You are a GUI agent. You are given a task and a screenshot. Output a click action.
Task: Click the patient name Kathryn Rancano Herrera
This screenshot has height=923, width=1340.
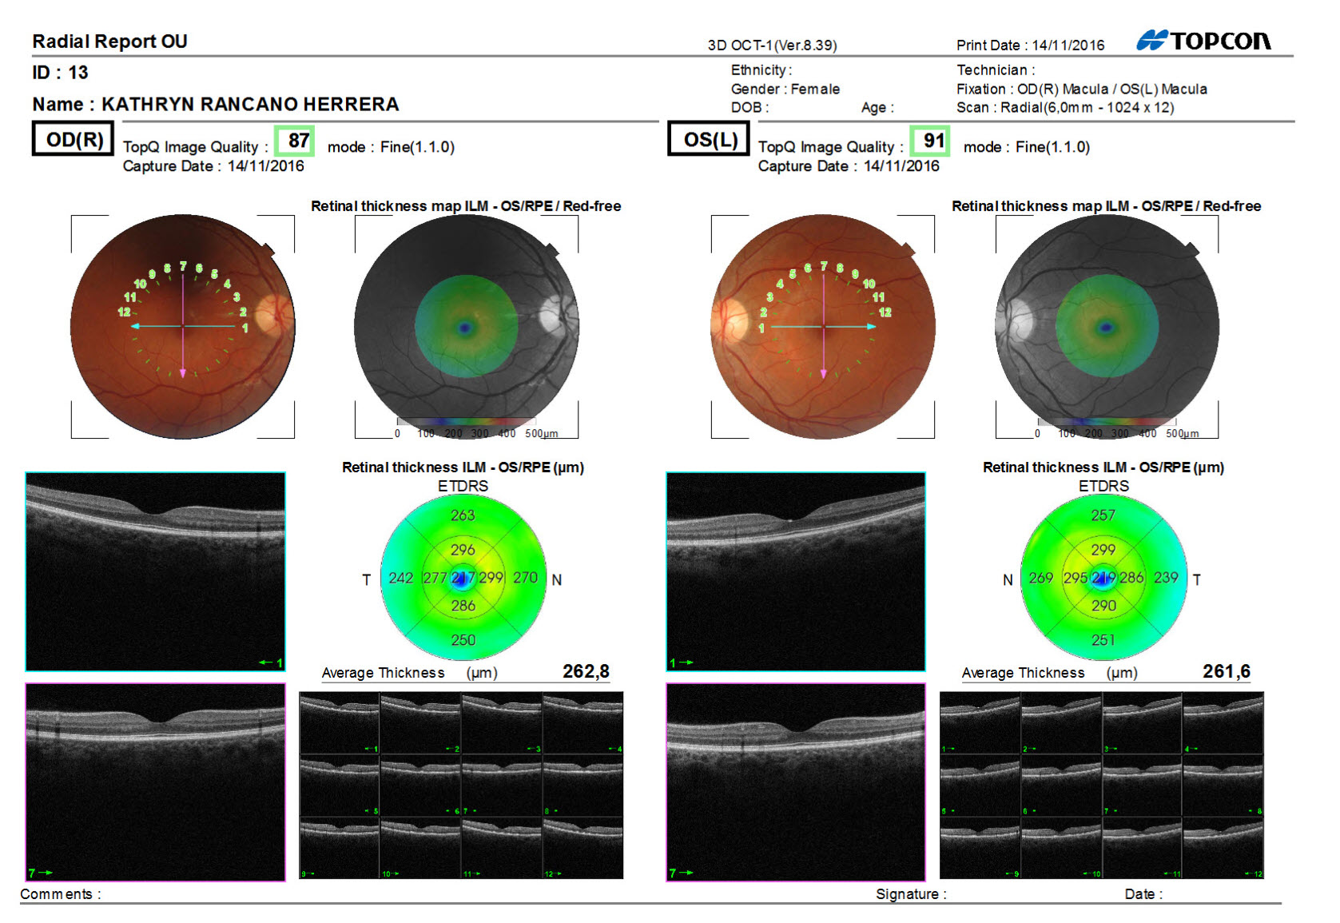coord(249,105)
